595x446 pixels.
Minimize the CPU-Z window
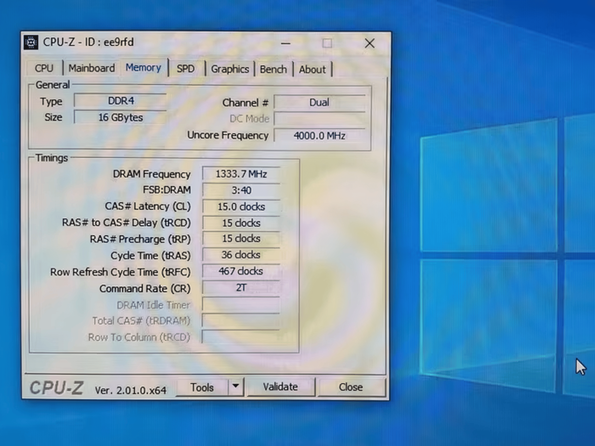pos(286,44)
